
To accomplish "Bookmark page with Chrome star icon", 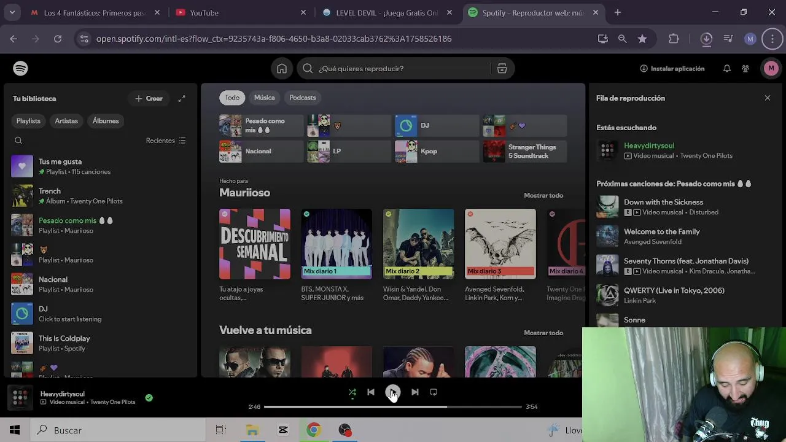I will point(642,39).
